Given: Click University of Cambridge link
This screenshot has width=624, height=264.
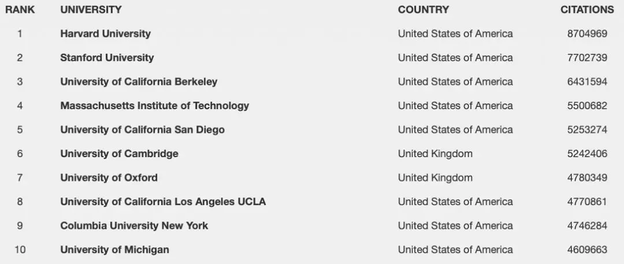Looking at the screenshot, I should point(119,154).
